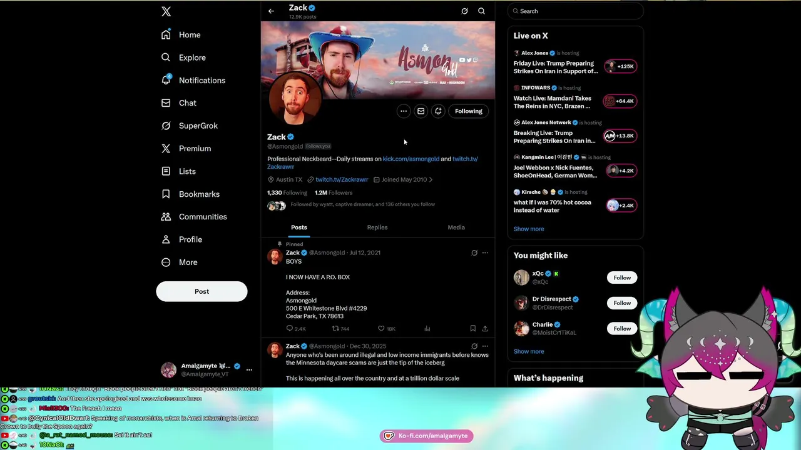This screenshot has width=801, height=450.
Task: Click the Following button to unfollow
Action: coord(469,111)
